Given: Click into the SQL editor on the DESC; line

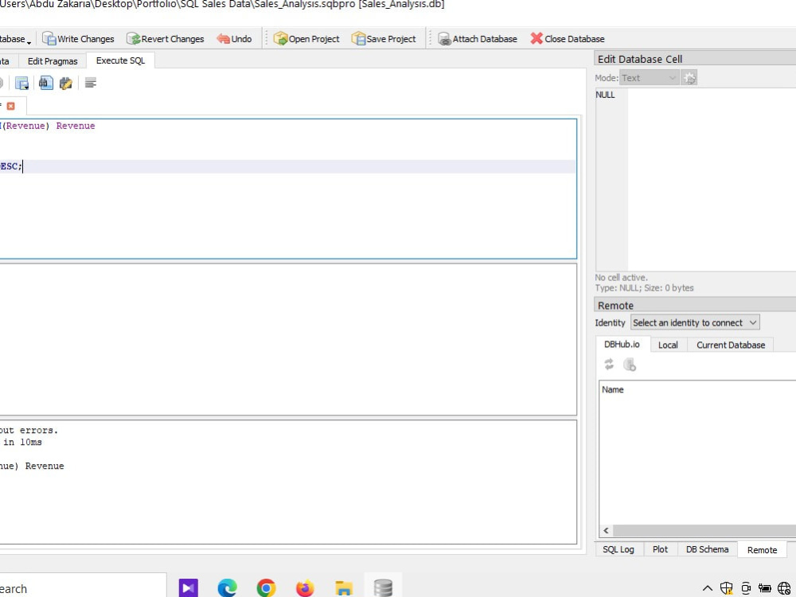Looking at the screenshot, I should coord(287,166).
